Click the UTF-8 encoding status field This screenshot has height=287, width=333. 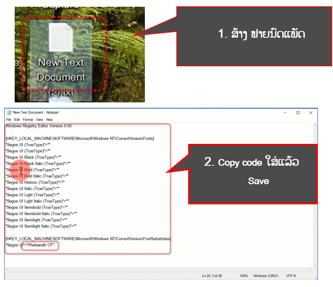pos(291,276)
